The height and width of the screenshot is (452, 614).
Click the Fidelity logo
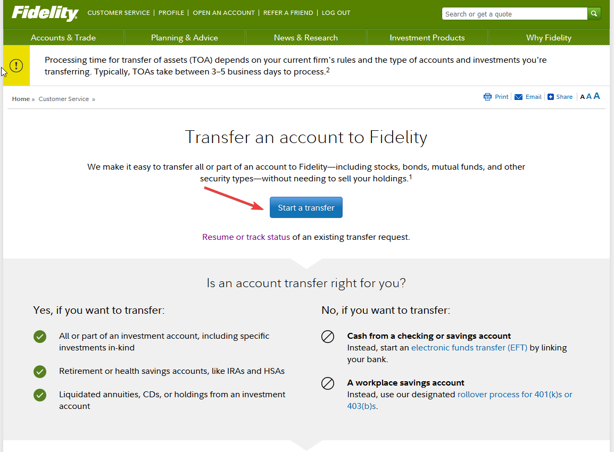(45, 13)
